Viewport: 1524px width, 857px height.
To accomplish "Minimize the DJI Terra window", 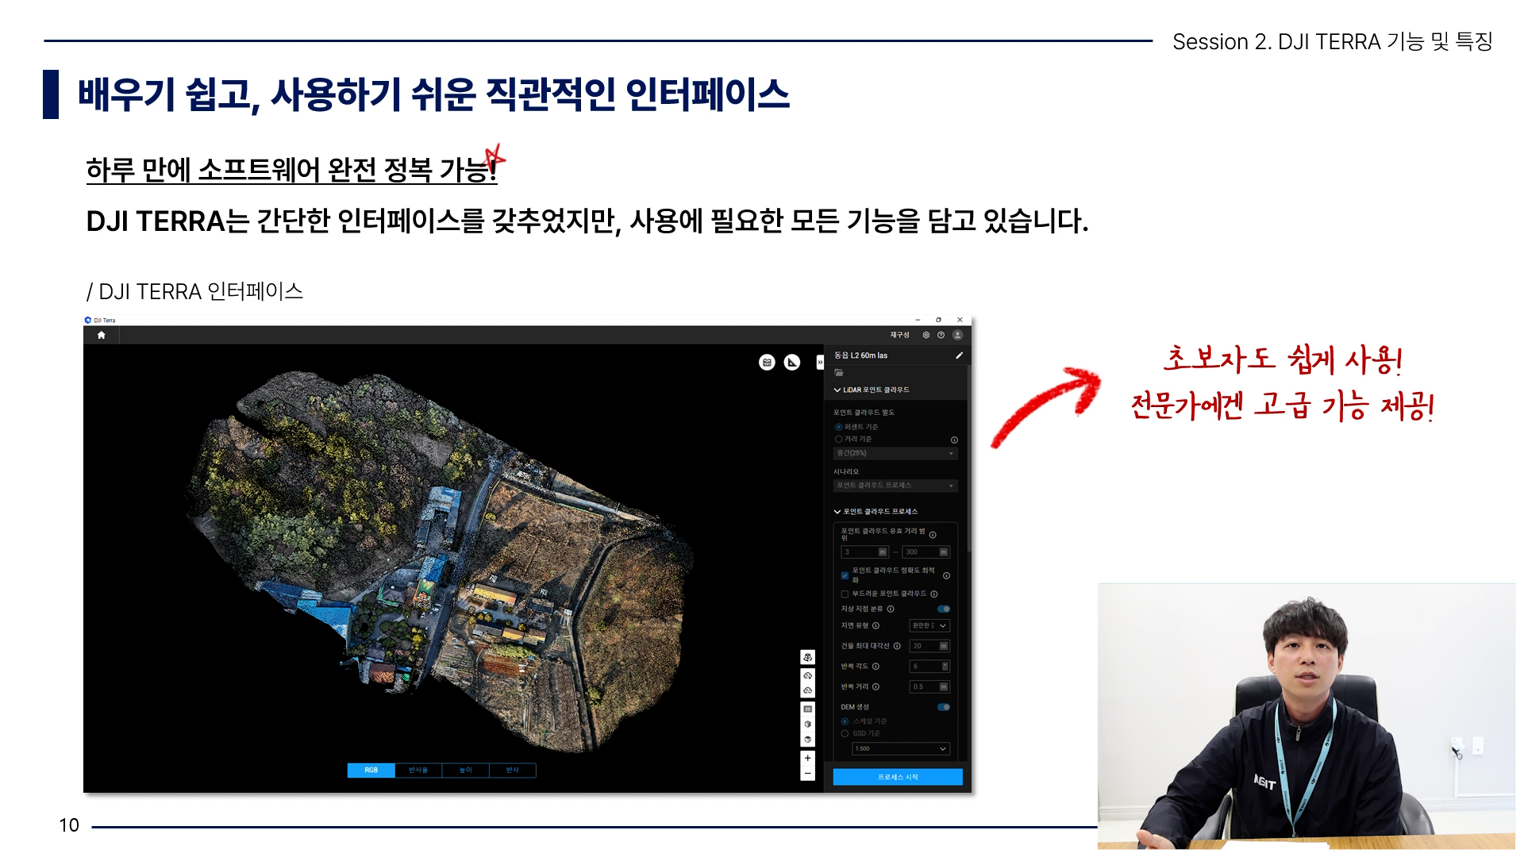I will (918, 320).
